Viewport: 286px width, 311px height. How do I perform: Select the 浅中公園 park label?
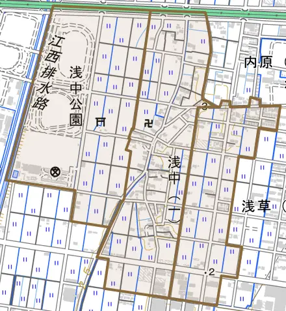76,96
